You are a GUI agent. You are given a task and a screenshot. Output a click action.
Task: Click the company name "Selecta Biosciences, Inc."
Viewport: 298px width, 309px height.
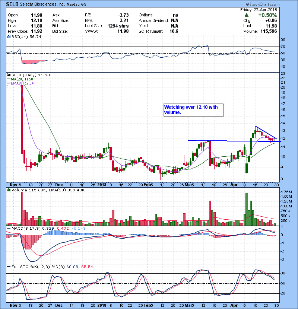click(42, 4)
